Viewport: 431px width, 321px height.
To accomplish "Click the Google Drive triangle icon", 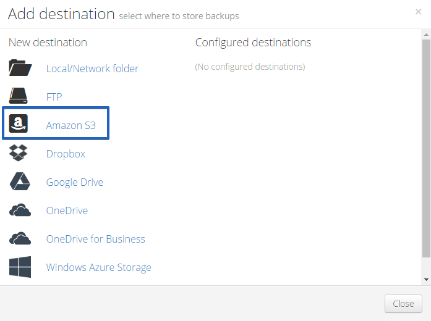I will [20, 181].
